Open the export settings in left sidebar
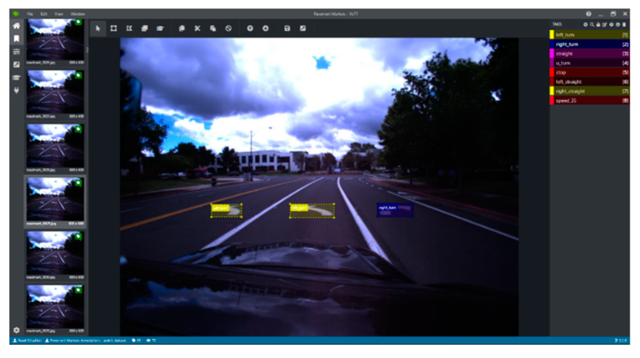The image size is (640, 358). pyautogui.click(x=17, y=65)
